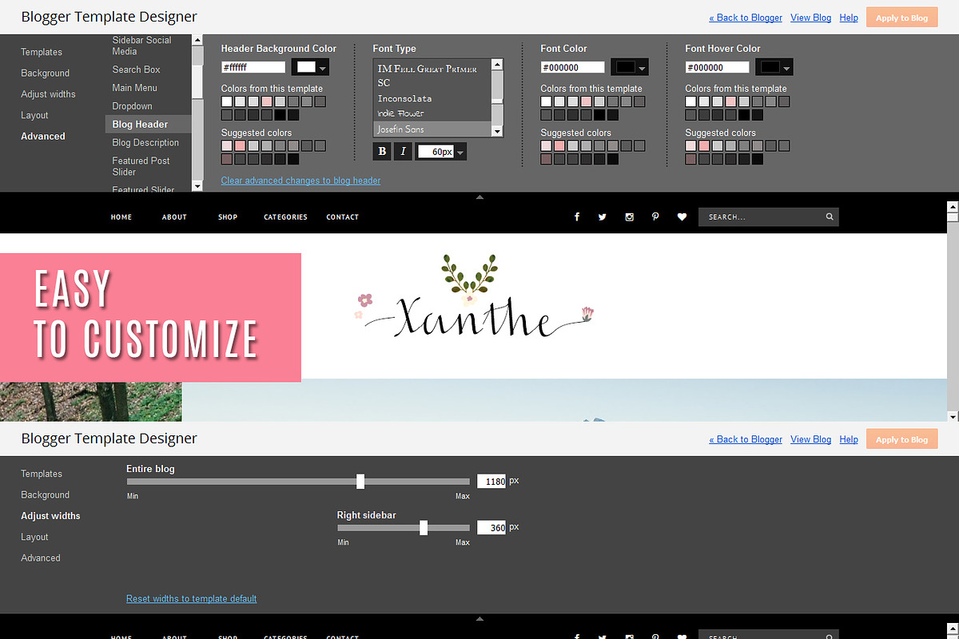The width and height of the screenshot is (959, 639).
Task: Pick Inconsolata font in list
Action: [x=432, y=98]
